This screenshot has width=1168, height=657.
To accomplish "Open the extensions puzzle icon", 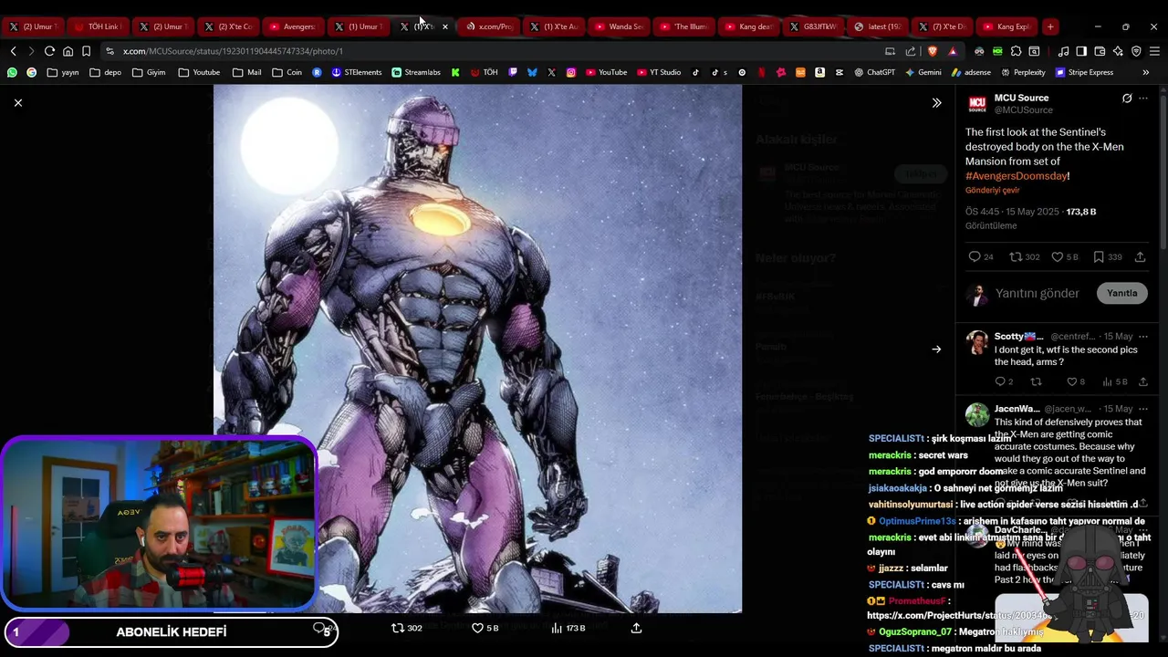I will click(1016, 51).
